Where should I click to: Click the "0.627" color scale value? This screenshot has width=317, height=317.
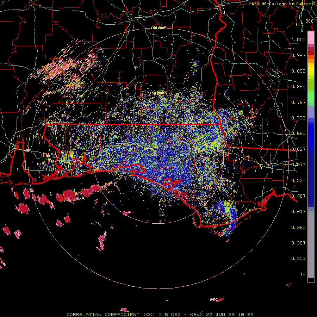tap(298, 149)
